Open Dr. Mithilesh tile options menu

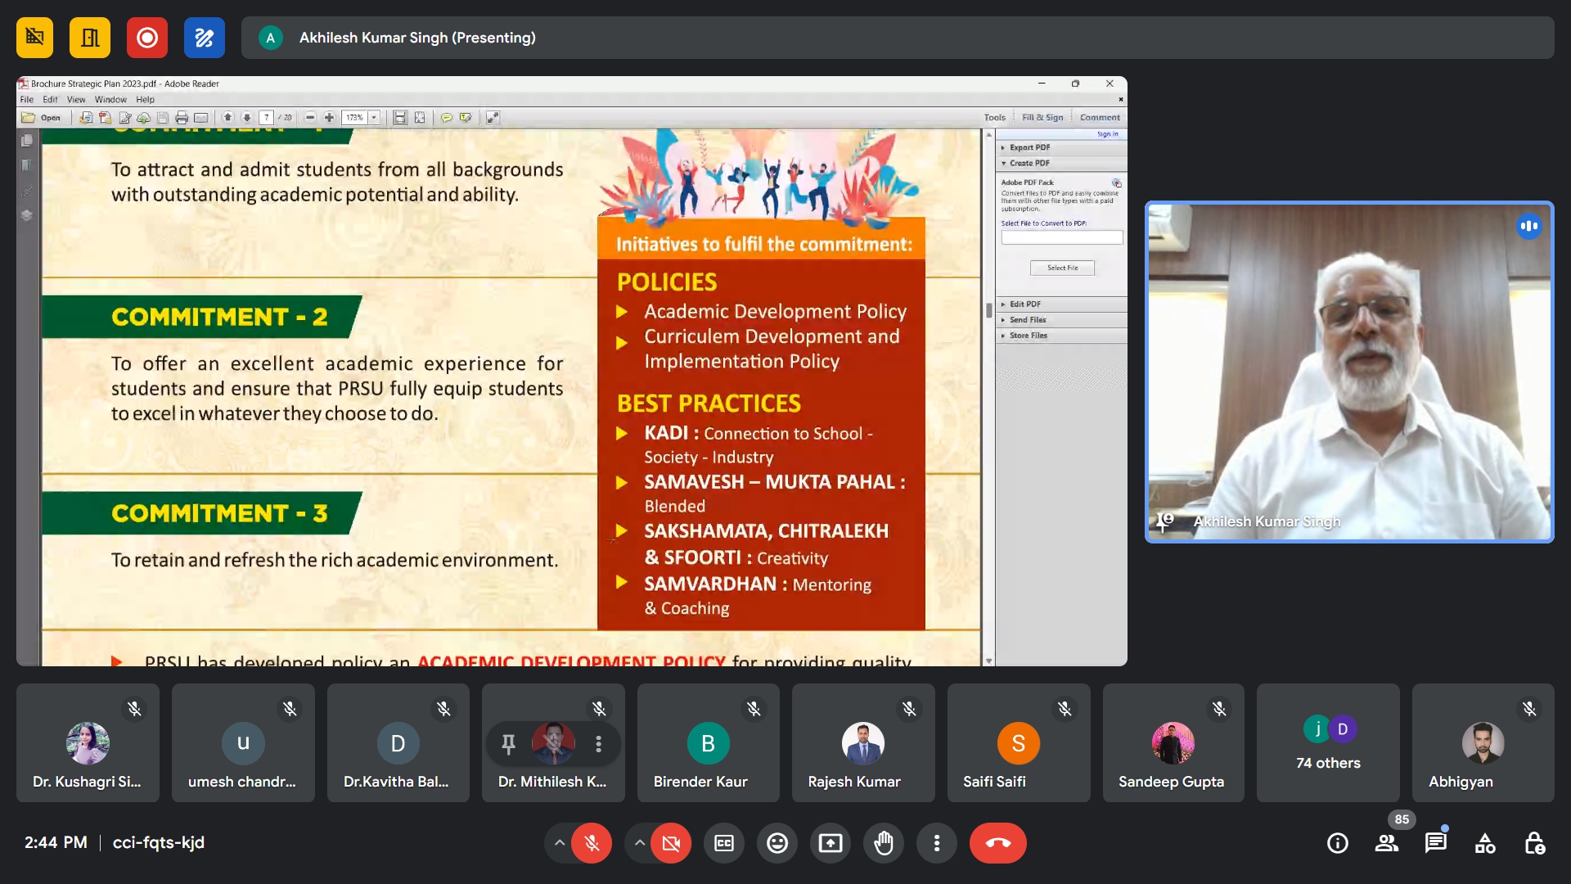599,743
